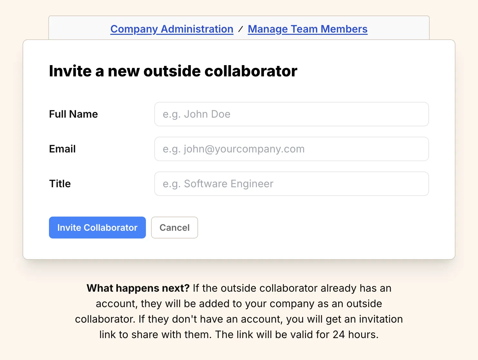The image size is (478, 360).
Task: Navigate to Manage Team Members
Action: coord(307,29)
